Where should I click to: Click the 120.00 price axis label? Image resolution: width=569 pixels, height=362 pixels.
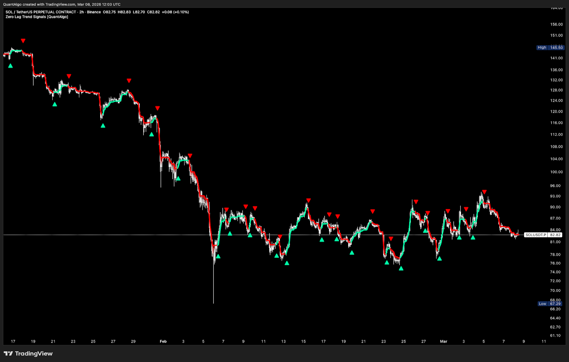[x=556, y=111]
